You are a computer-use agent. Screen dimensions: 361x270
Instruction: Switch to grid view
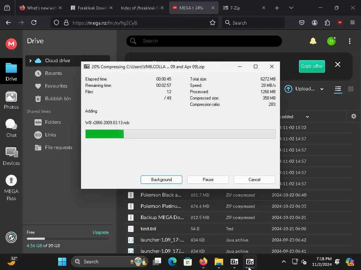pyautogui.click(x=351, y=89)
